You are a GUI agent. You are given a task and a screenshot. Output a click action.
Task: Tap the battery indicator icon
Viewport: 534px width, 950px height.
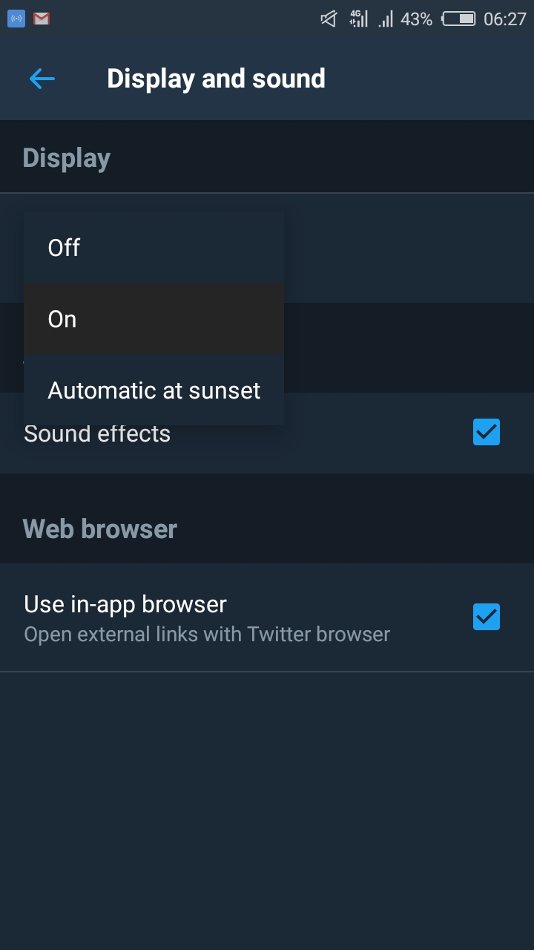[459, 19]
